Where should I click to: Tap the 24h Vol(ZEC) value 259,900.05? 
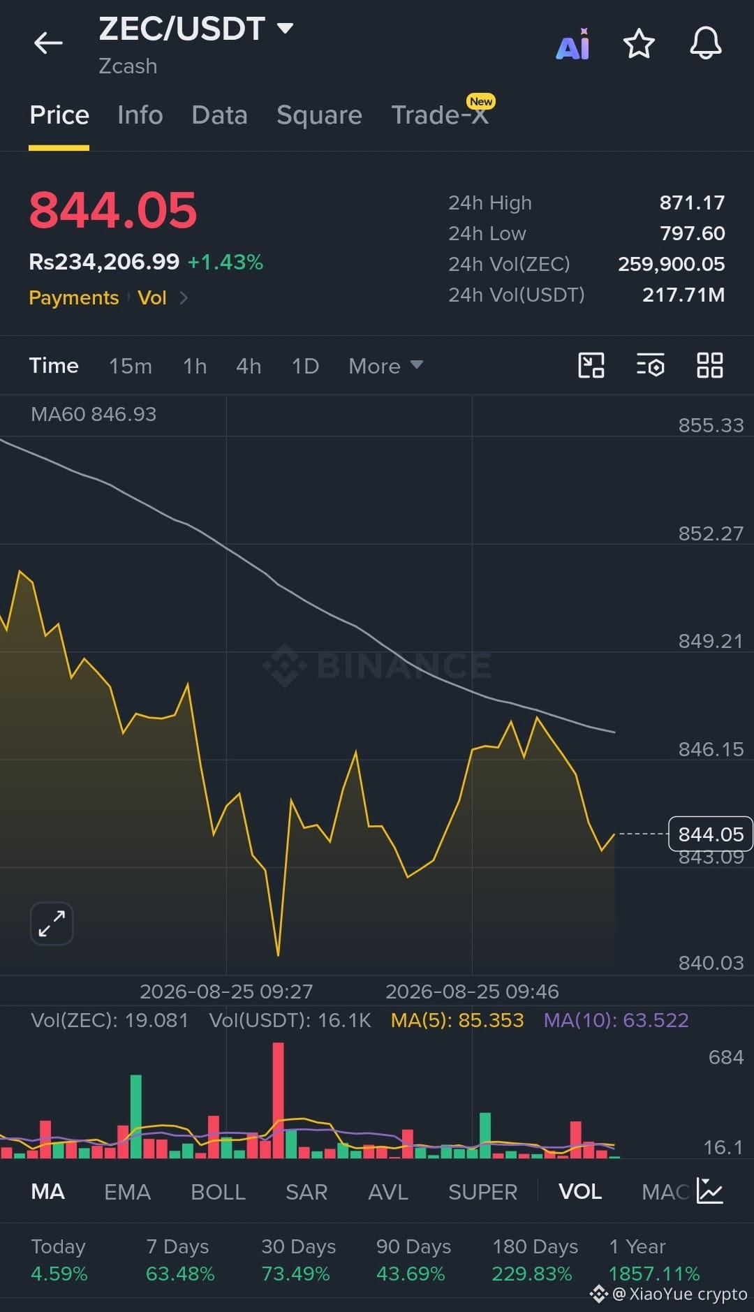(x=671, y=264)
